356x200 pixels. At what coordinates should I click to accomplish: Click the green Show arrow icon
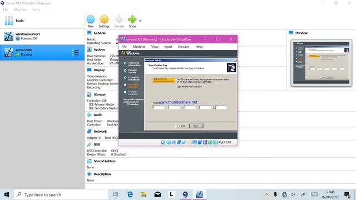tap(132, 19)
